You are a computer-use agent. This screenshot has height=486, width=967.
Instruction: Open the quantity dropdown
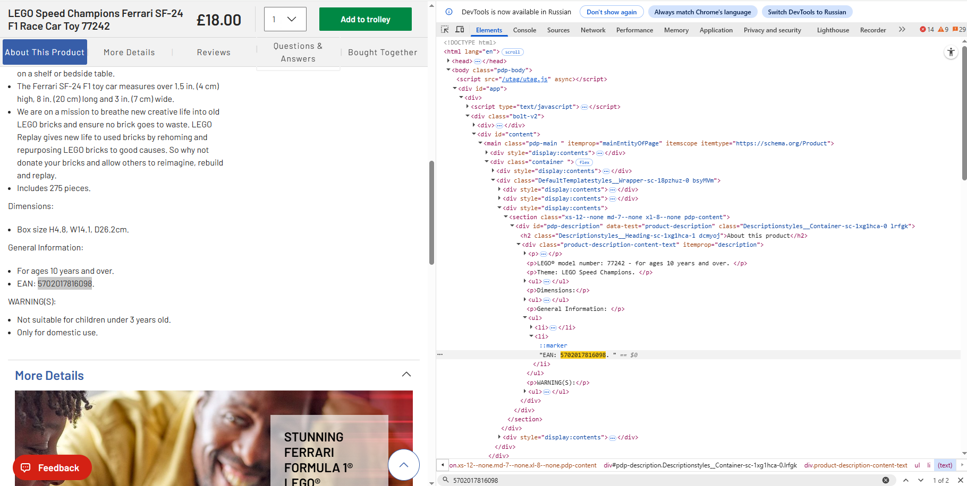285,19
